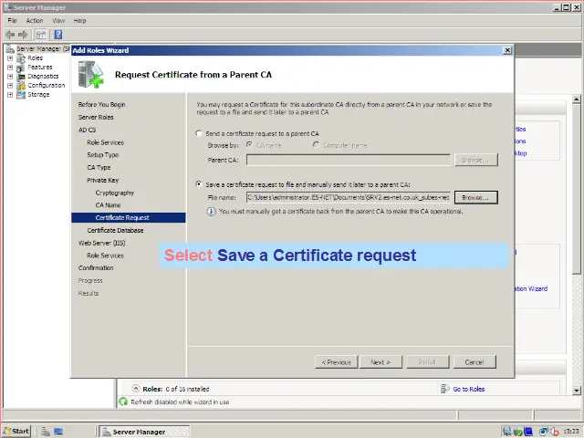Choose the Computer name browse-by radio
The height and width of the screenshot is (438, 584).
tap(317, 145)
